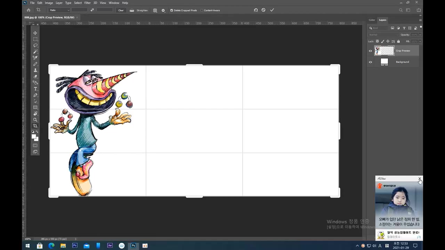Pick the Magic Wand tool
This screenshot has height=250, width=445.
pos(35,52)
